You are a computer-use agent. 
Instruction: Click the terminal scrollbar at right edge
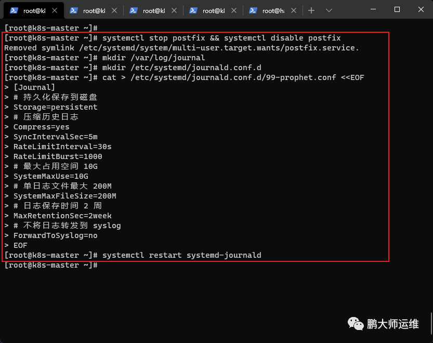pos(431,323)
